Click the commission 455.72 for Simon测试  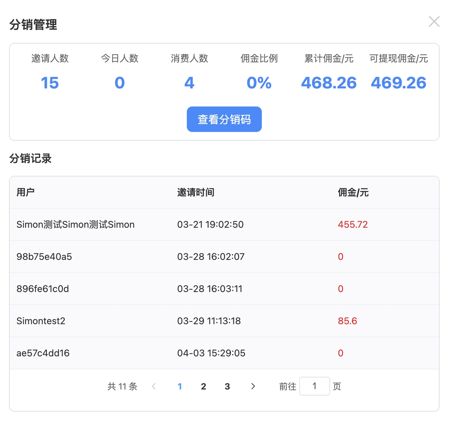[353, 224]
